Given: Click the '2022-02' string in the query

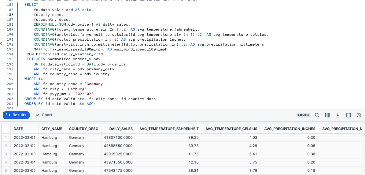Looking at the screenshot, I should pos(83,94).
